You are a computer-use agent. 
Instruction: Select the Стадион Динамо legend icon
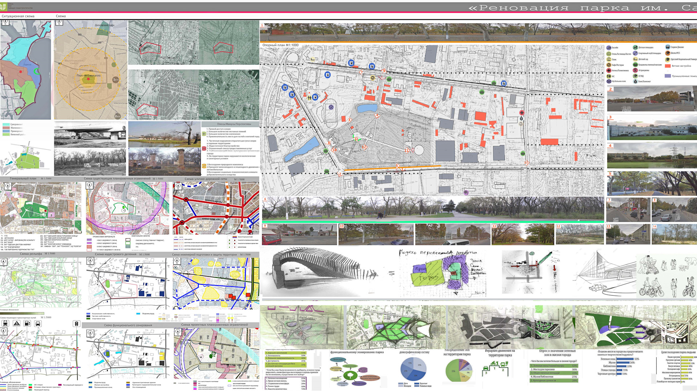click(668, 47)
